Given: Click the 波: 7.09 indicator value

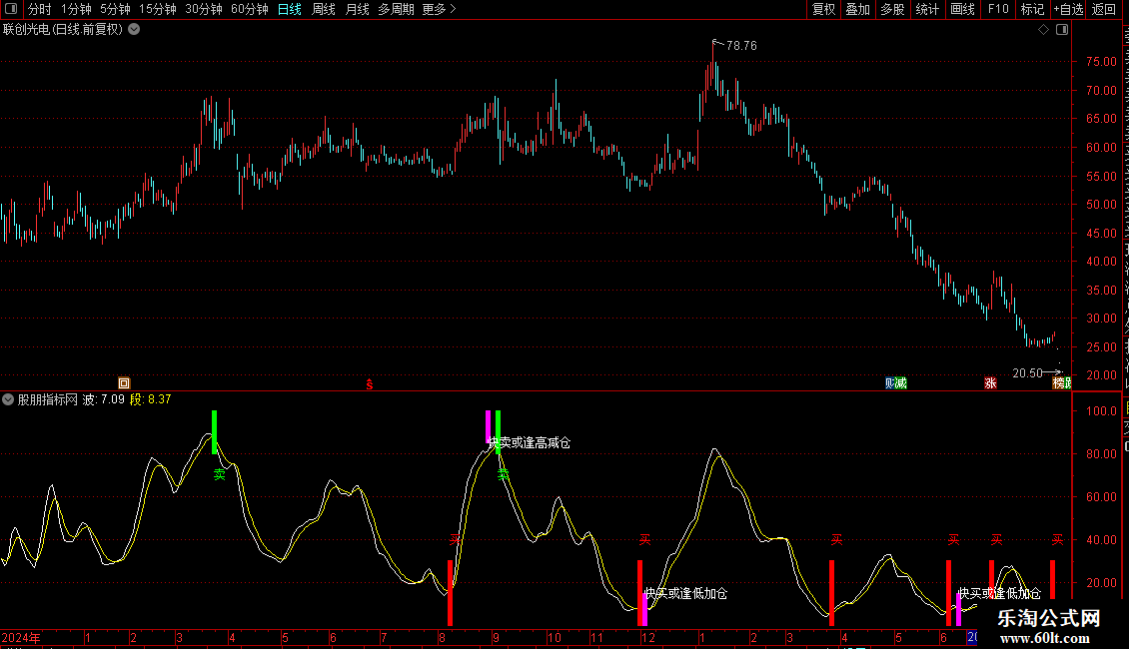Looking at the screenshot, I should click(103, 399).
